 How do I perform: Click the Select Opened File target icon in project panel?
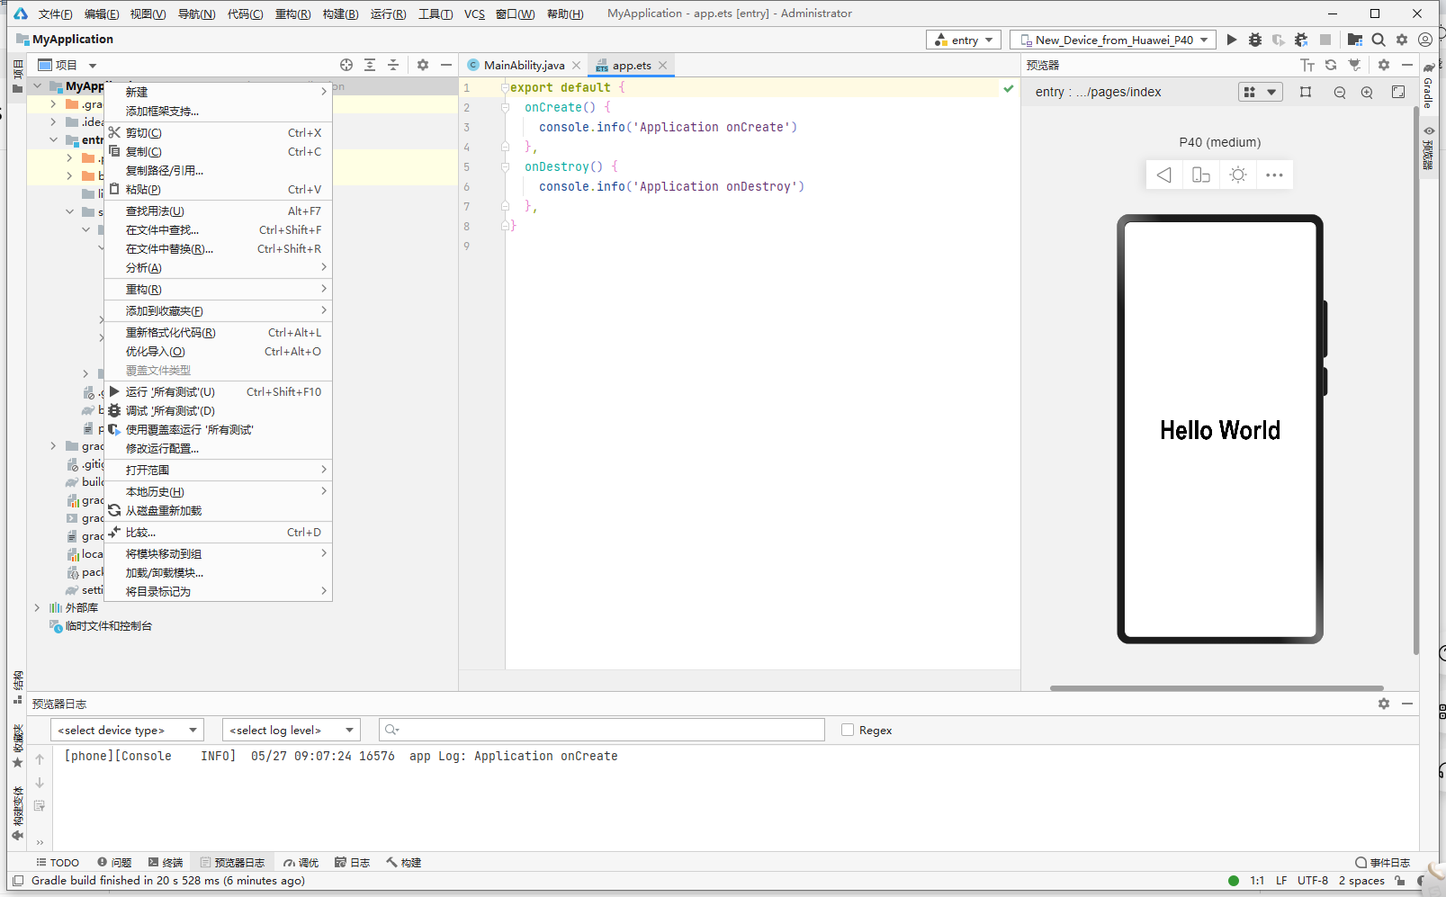[x=346, y=65]
